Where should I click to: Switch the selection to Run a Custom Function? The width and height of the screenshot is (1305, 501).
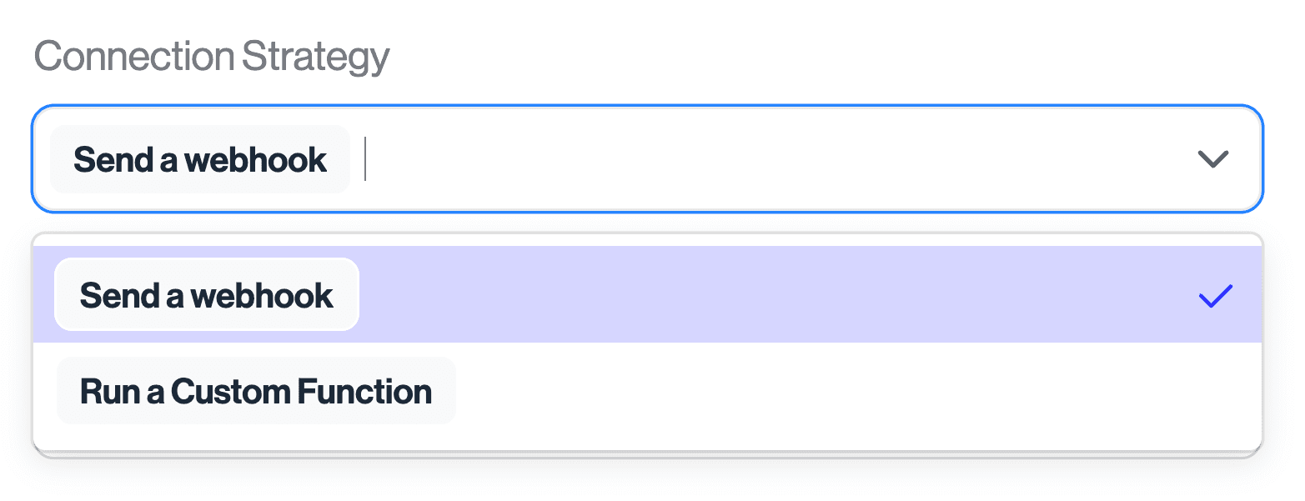pyautogui.click(x=255, y=390)
